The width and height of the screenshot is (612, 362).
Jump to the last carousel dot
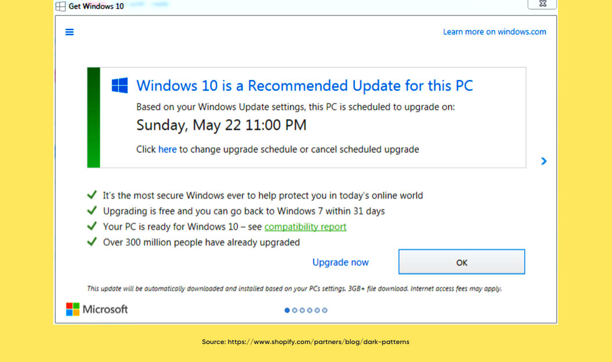(325, 310)
